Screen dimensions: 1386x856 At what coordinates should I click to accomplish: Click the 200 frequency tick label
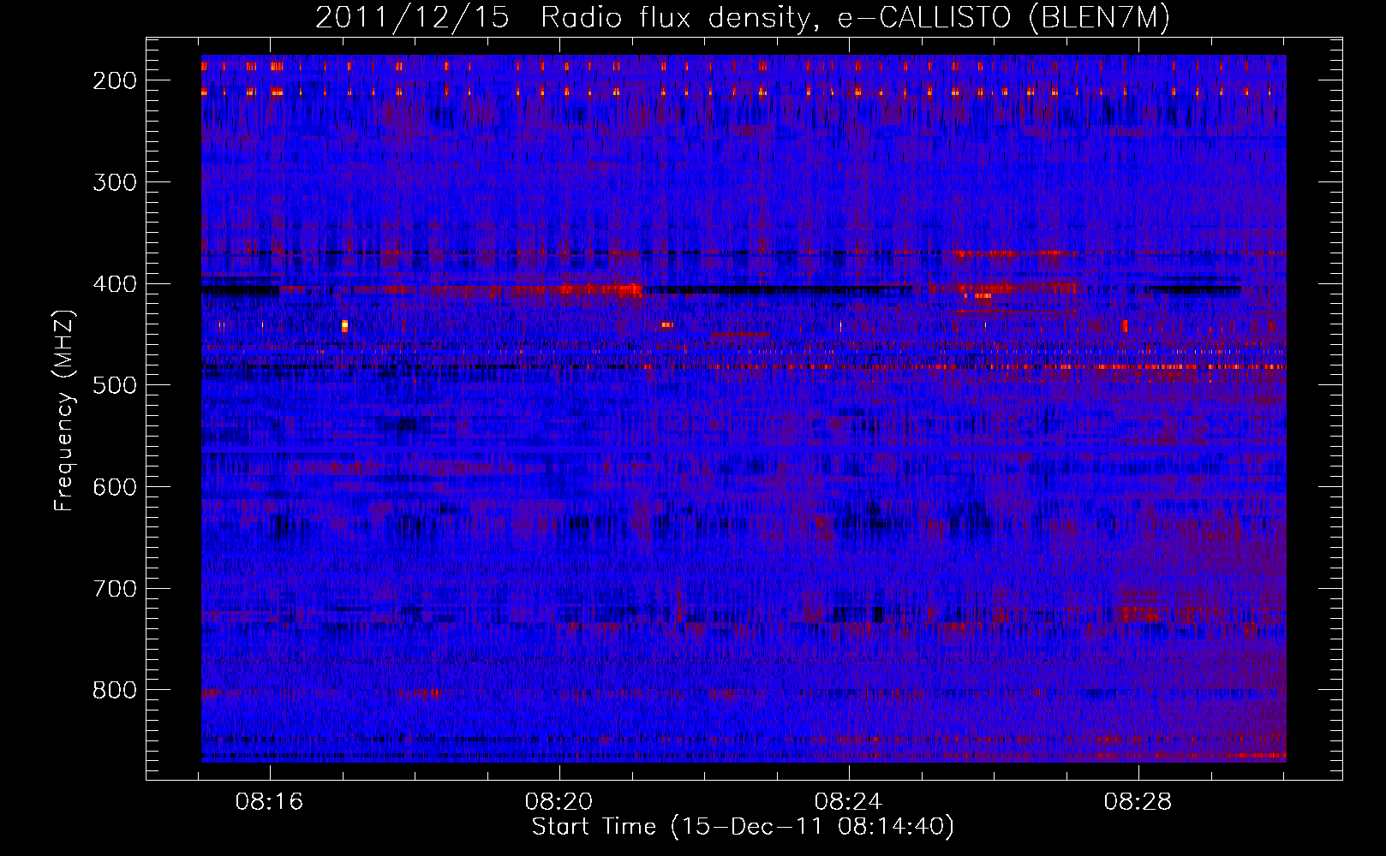tap(114, 80)
